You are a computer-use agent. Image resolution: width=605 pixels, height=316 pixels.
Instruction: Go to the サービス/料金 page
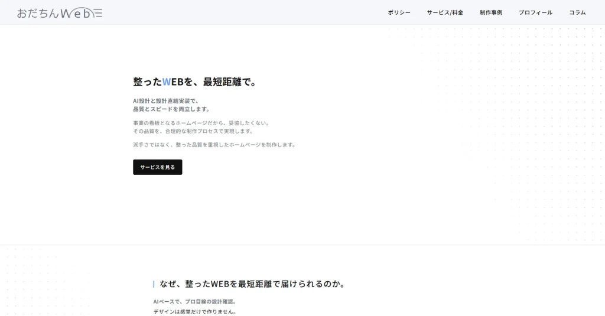pyautogui.click(x=445, y=12)
